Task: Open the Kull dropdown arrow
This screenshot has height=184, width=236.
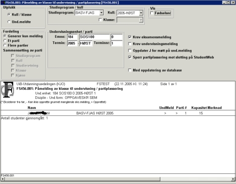Action: [141, 13]
